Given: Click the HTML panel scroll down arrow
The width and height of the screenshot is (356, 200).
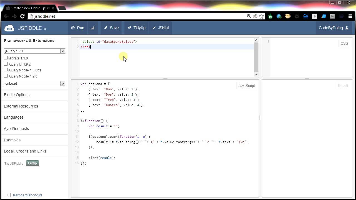Looking at the screenshot, I should pos(256,74).
